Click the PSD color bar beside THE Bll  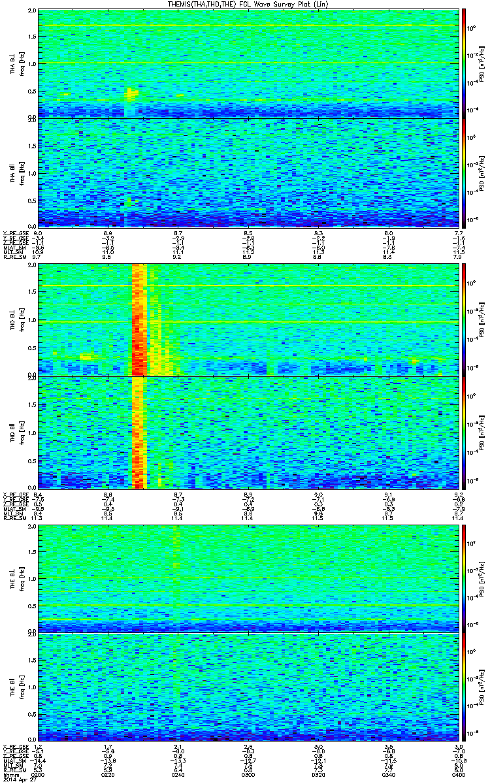(x=464, y=687)
